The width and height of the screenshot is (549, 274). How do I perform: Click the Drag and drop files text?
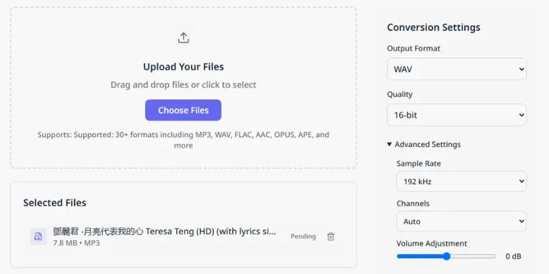tap(184, 85)
